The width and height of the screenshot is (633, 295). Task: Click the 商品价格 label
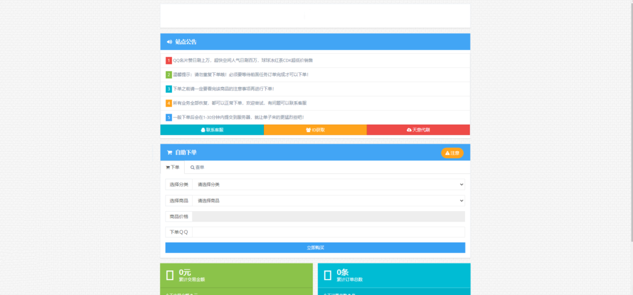click(179, 217)
